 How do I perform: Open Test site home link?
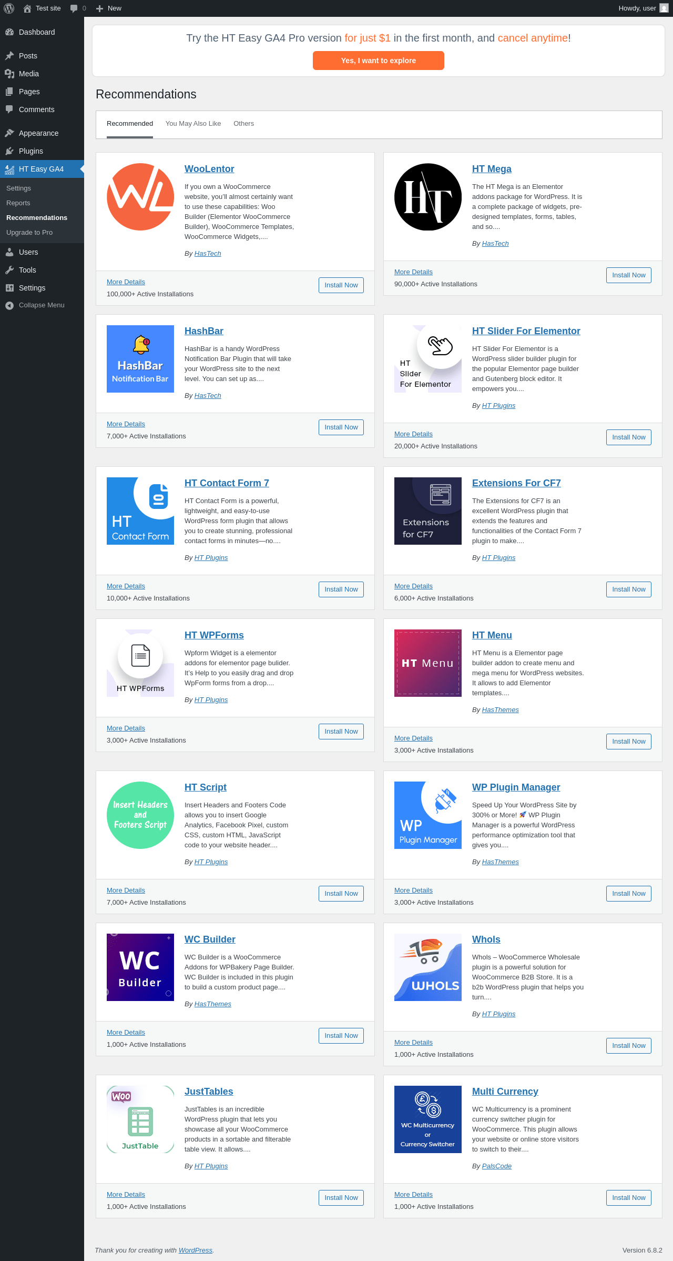(x=42, y=8)
